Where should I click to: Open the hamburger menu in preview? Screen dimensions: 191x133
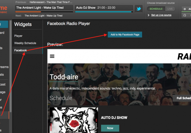(x=52, y=56)
